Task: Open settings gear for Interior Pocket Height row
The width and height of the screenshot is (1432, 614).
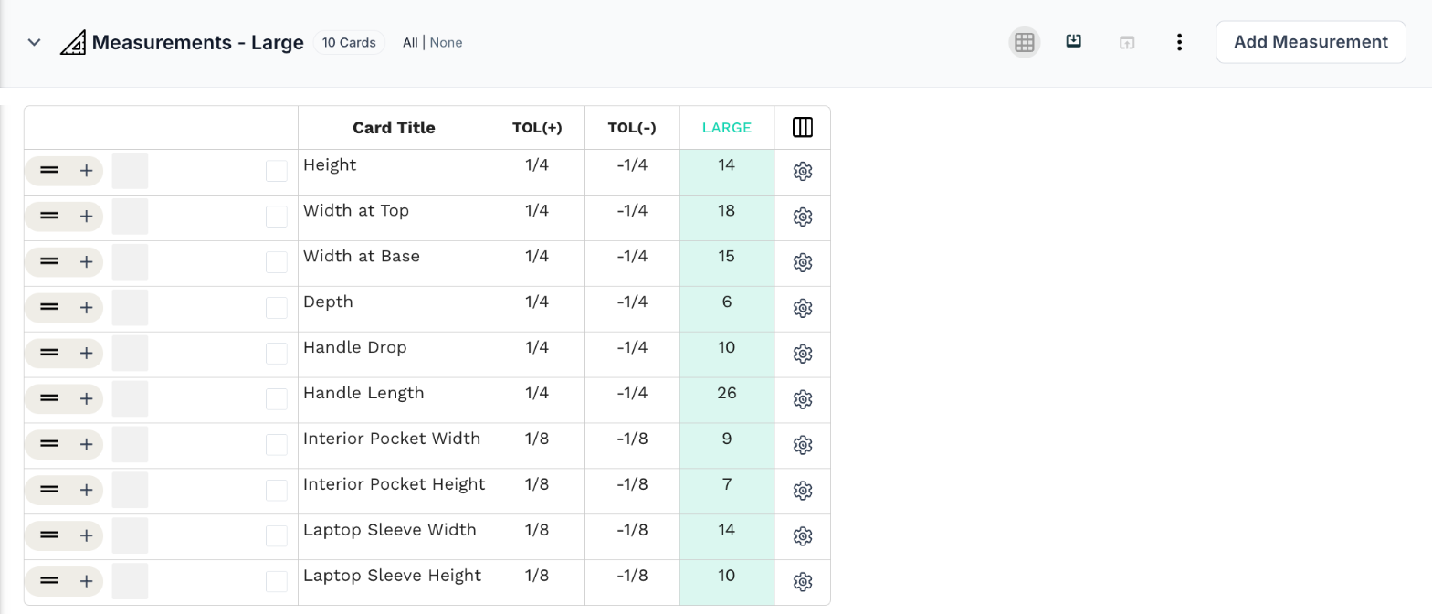Action: pyautogui.click(x=803, y=491)
